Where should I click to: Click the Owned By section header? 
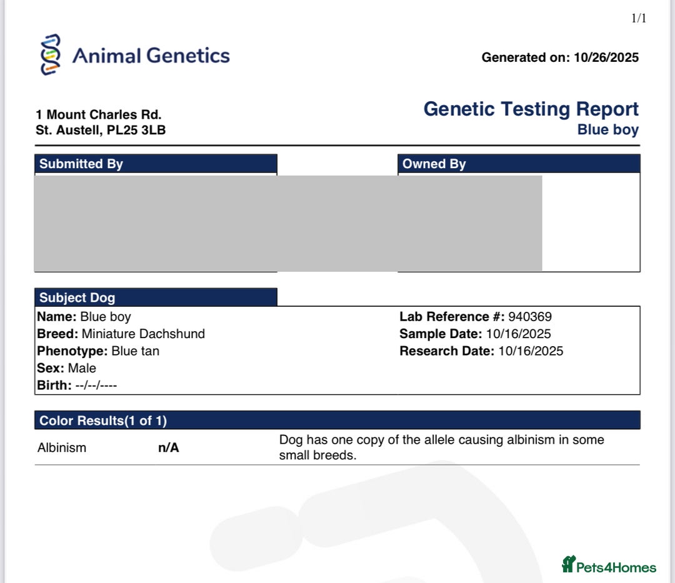pyautogui.click(x=434, y=164)
